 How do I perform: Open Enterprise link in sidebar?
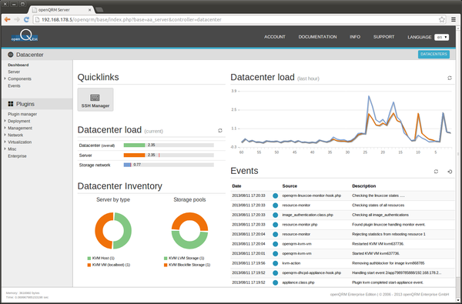(17, 155)
